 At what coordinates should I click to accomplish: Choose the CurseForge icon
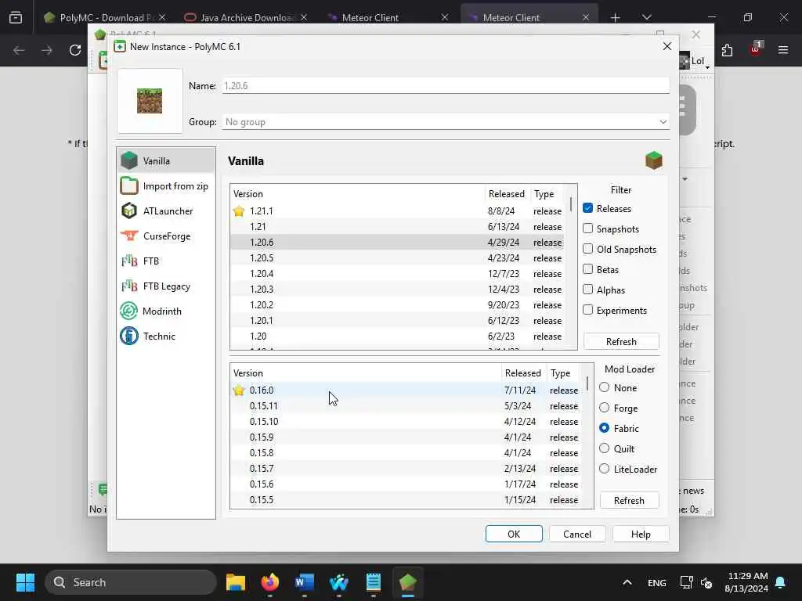(129, 236)
